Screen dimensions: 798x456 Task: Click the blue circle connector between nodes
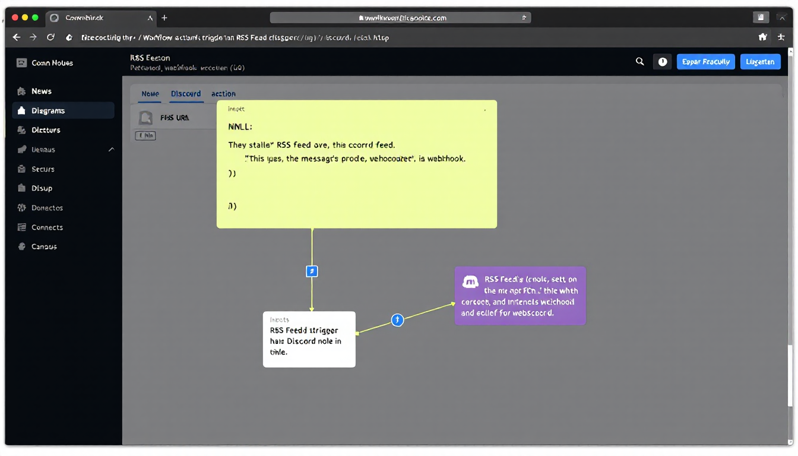point(398,320)
